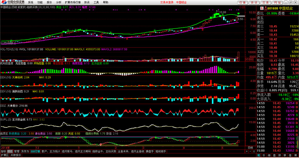Click the DDX.(10) indicator label
The image size is (299, 158).
coord(6,77)
